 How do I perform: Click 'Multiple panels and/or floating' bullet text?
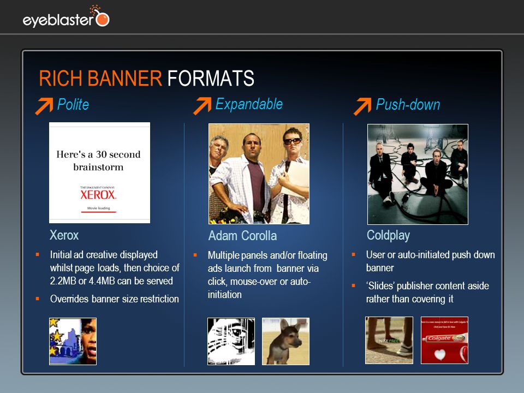pyautogui.click(x=267, y=275)
